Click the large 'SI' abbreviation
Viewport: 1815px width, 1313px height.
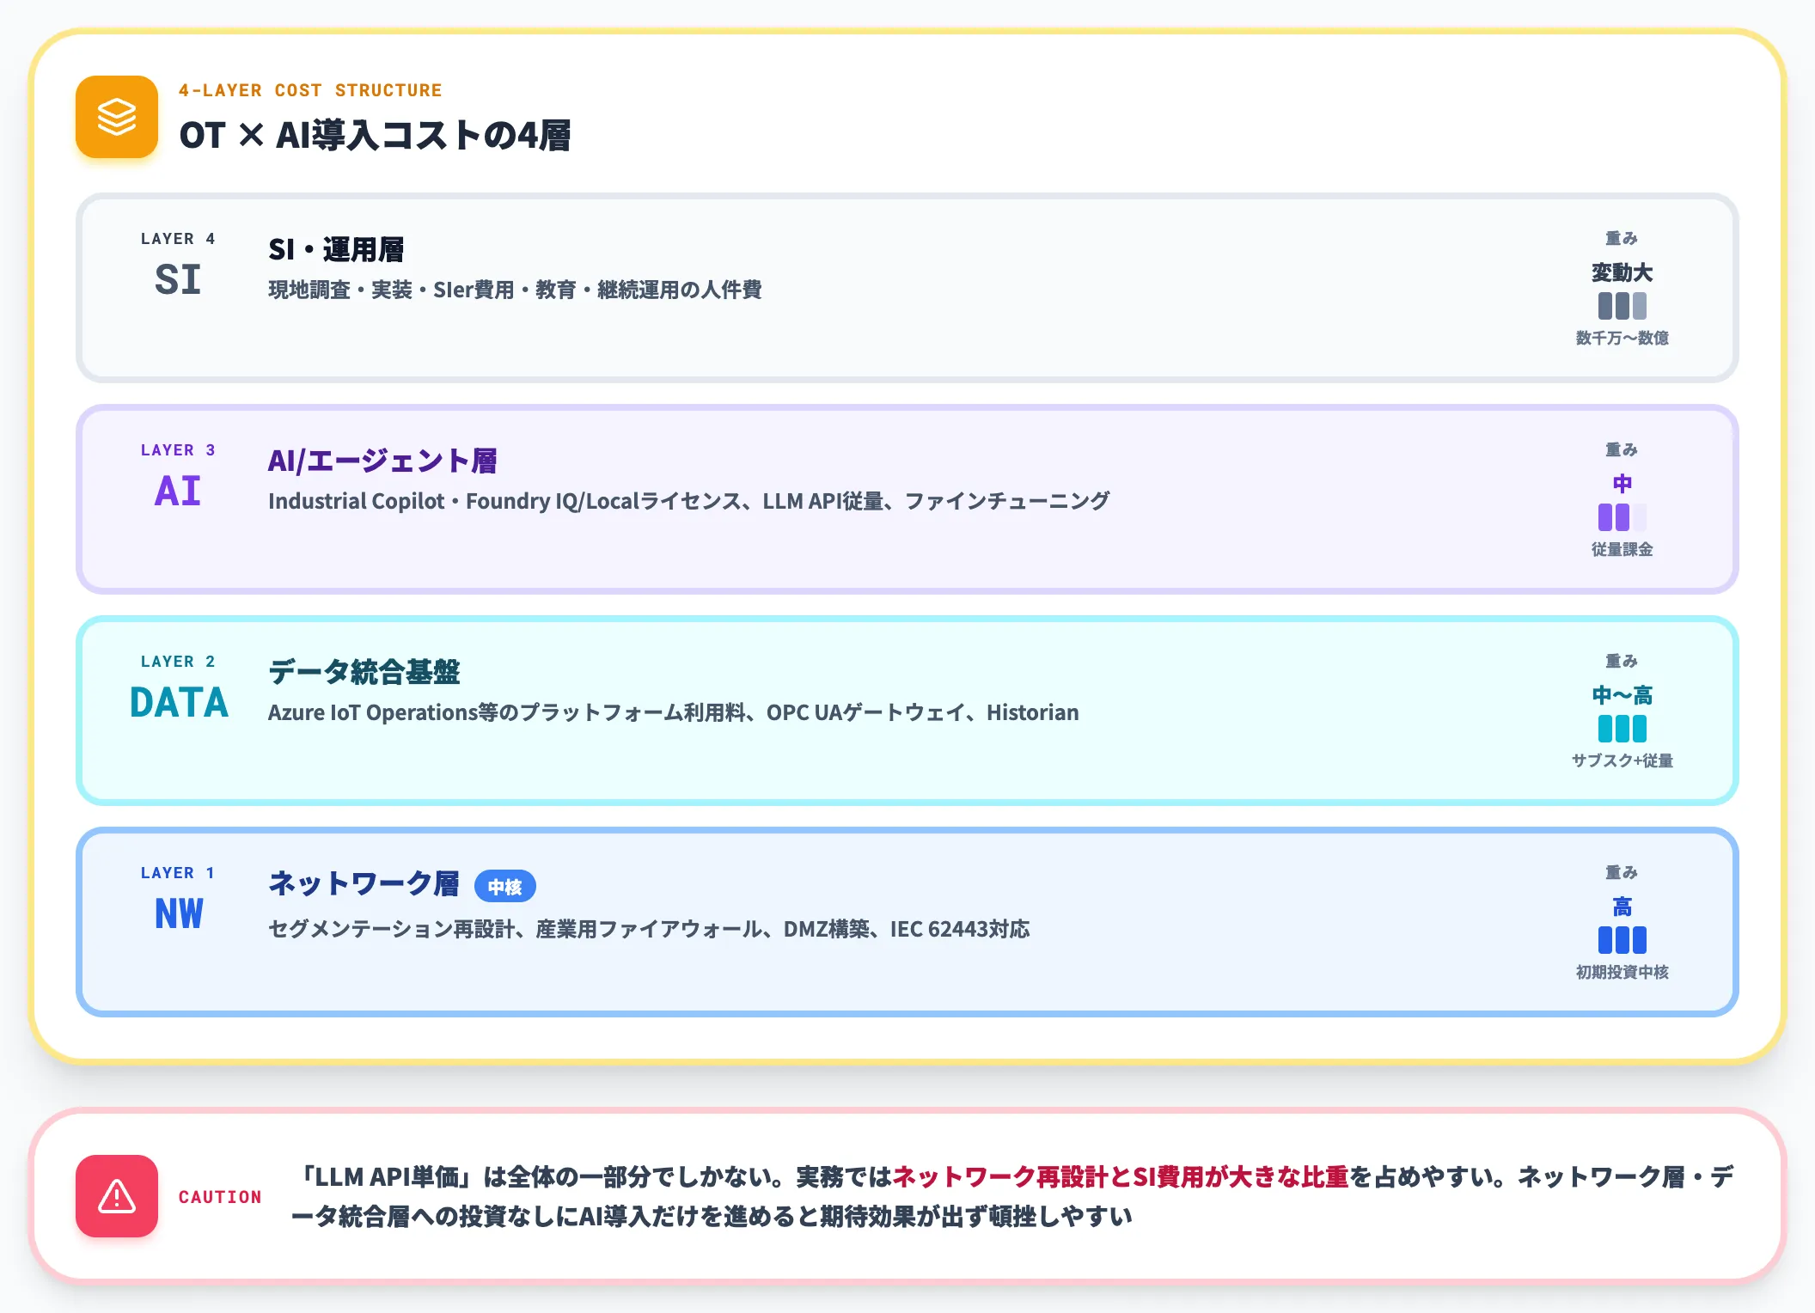[178, 280]
